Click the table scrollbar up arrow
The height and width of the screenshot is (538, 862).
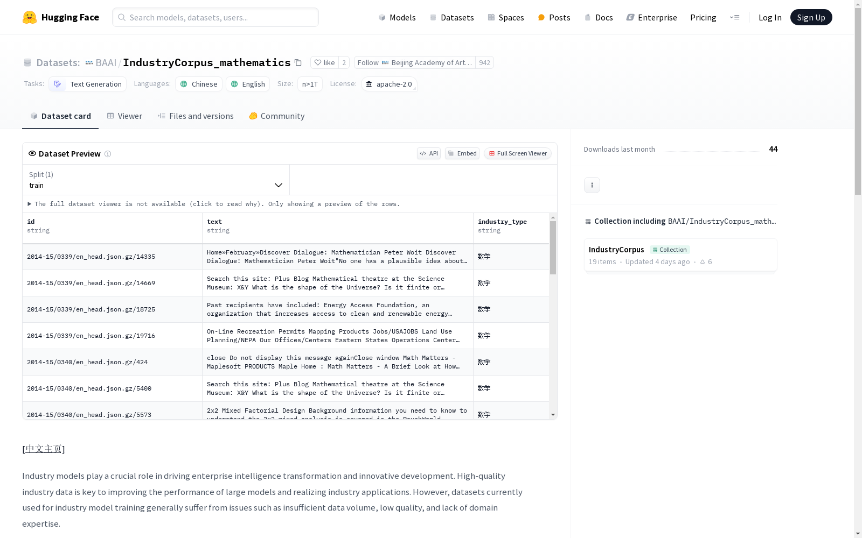click(x=553, y=217)
